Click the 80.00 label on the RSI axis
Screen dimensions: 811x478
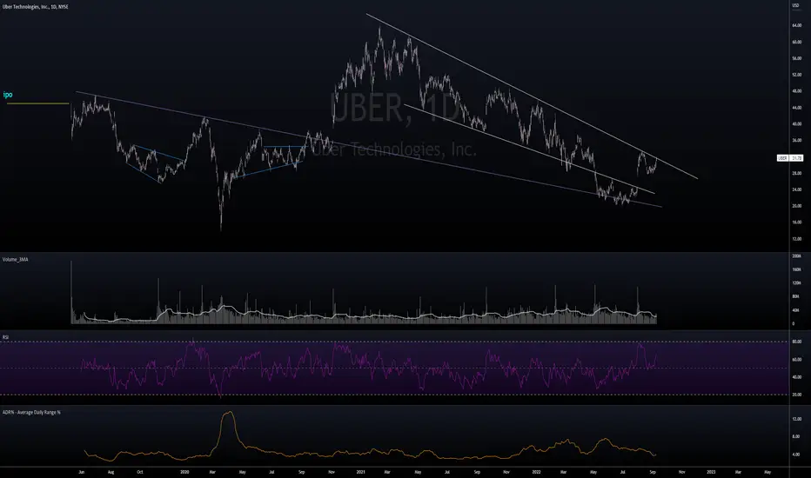point(796,342)
